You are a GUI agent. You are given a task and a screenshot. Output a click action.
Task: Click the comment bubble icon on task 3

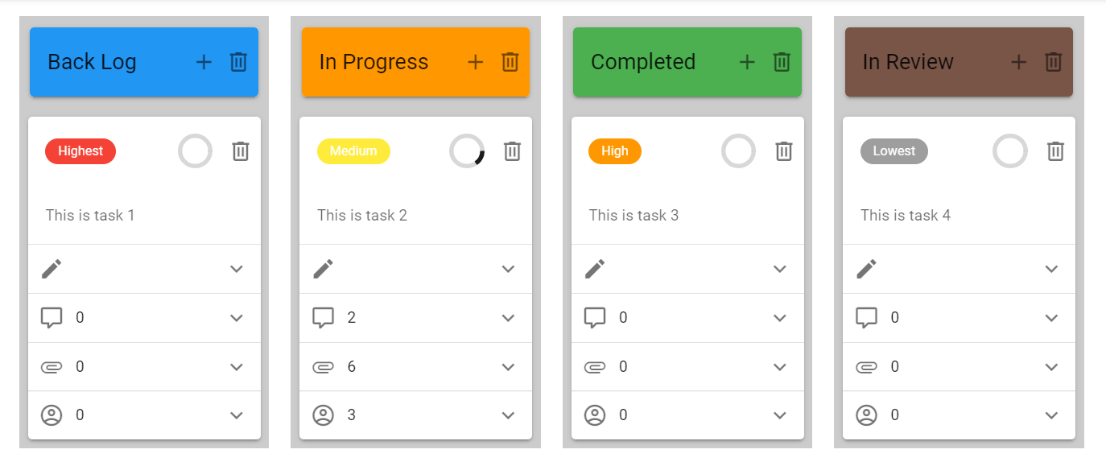(595, 318)
